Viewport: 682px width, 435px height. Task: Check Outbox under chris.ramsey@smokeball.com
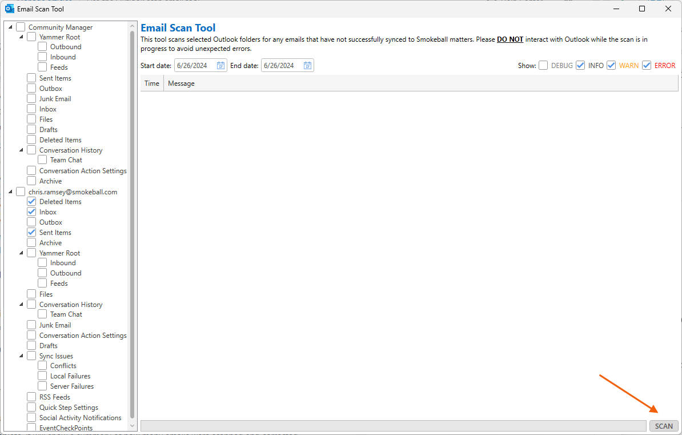[x=31, y=222]
